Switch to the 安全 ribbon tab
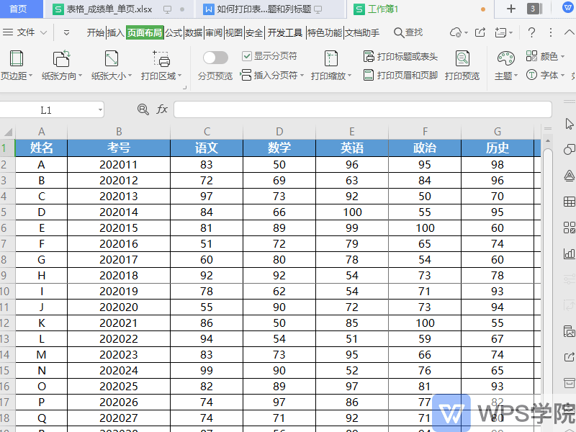Screen dimensions: 576x432 click(x=254, y=32)
